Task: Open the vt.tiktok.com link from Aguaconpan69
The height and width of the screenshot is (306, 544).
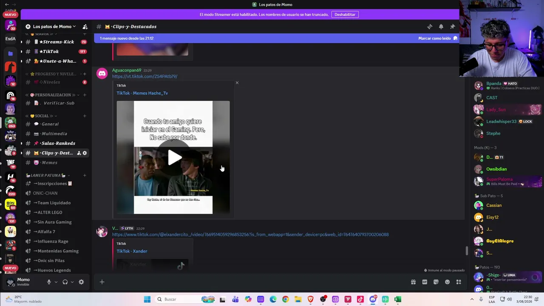Action: [x=144, y=76]
